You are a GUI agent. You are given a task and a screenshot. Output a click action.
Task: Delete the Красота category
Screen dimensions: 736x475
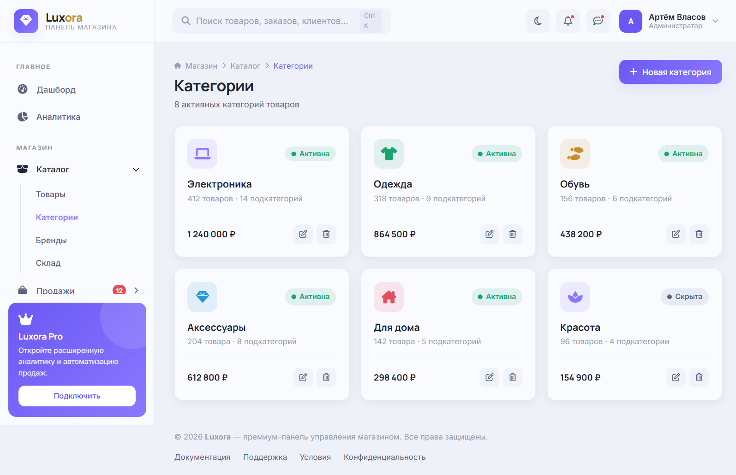click(x=699, y=377)
